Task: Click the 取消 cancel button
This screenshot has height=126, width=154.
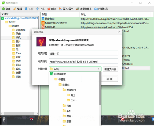Action: point(109,79)
